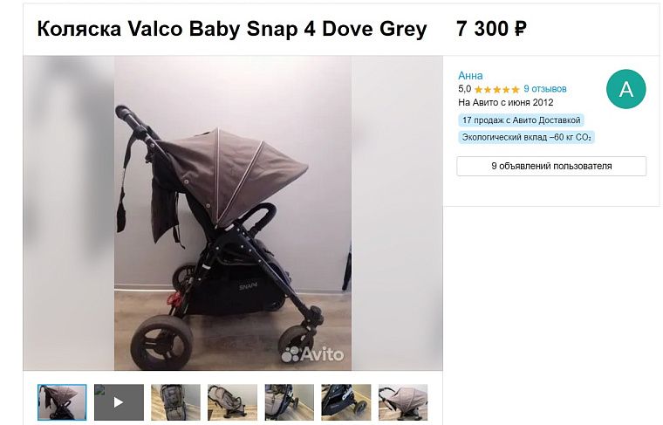Click the price 7 300 ₽
The height and width of the screenshot is (425, 663).
491,29
